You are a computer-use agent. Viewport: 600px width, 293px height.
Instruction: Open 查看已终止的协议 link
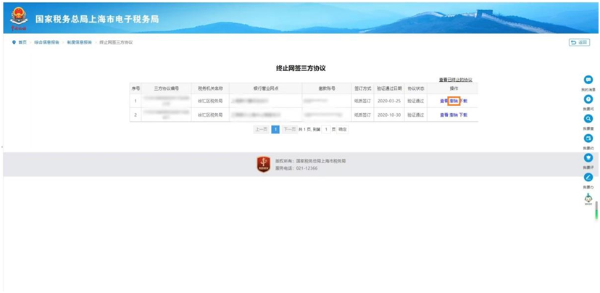pos(455,80)
